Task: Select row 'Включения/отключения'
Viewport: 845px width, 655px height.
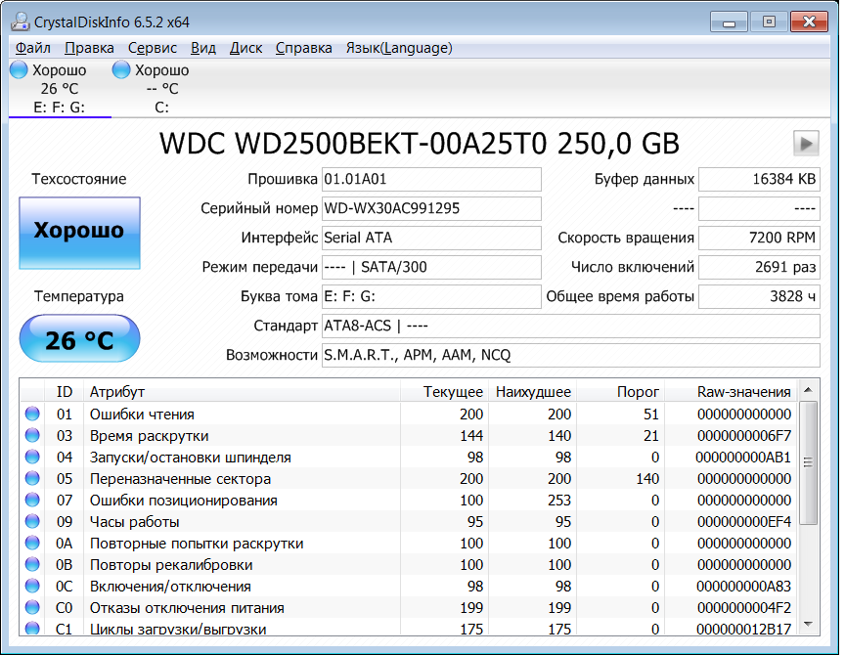Action: tap(409, 586)
